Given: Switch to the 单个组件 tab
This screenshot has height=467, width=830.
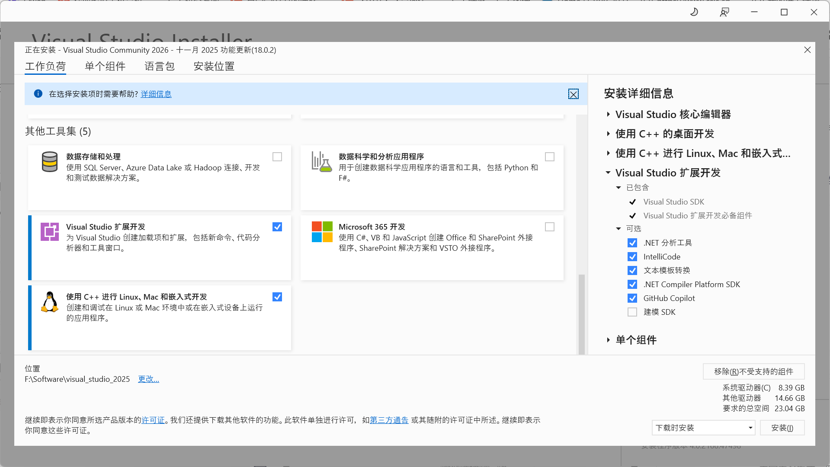Looking at the screenshot, I should [105, 66].
